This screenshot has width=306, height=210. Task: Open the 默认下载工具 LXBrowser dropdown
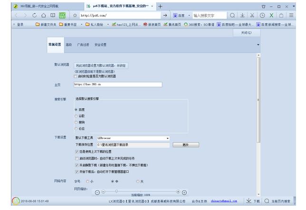click(133, 138)
